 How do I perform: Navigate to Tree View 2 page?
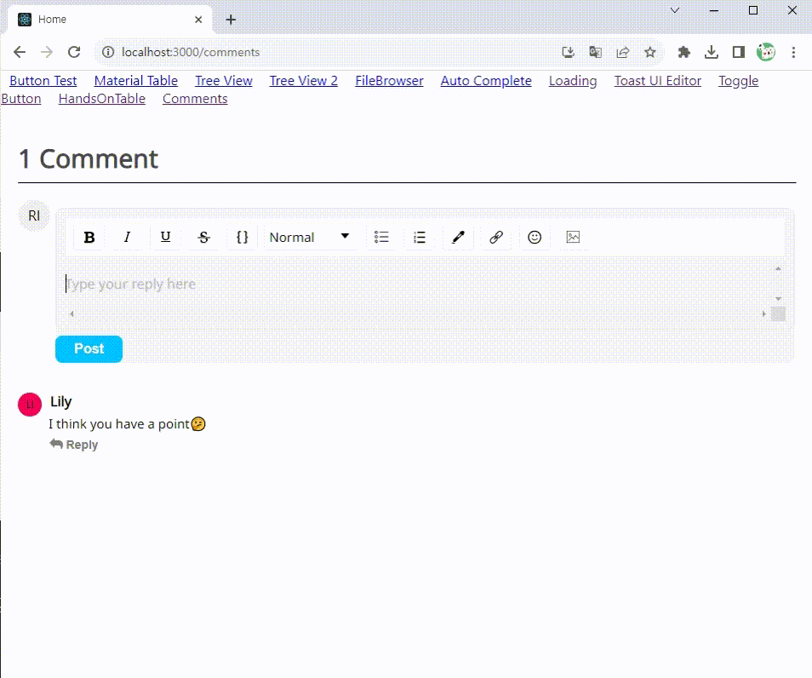click(304, 81)
